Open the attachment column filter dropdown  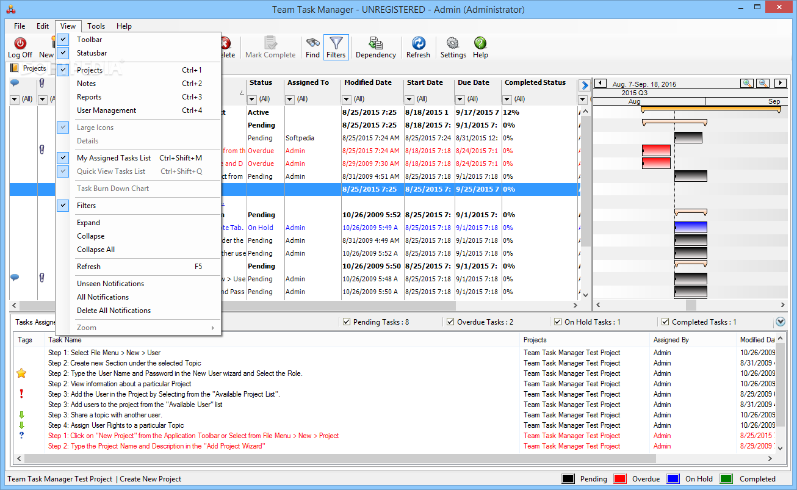tap(43, 99)
